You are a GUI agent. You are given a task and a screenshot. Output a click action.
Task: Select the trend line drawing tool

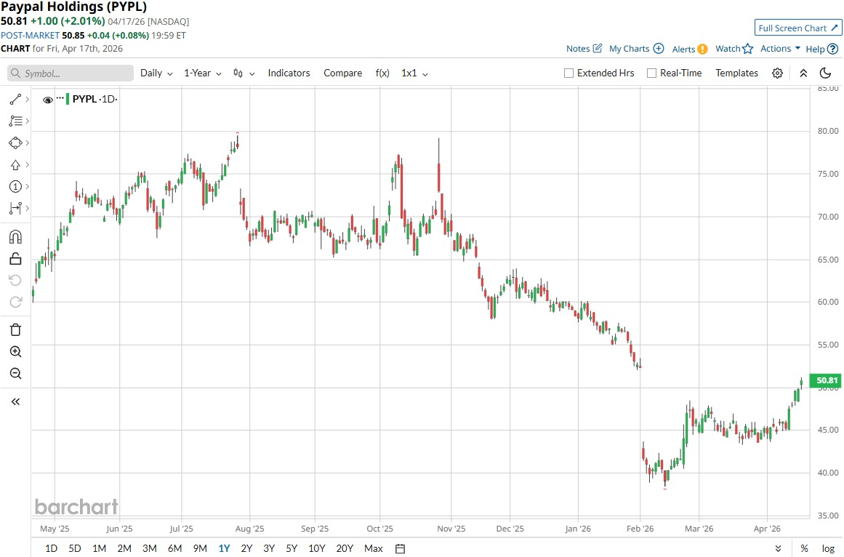15,99
